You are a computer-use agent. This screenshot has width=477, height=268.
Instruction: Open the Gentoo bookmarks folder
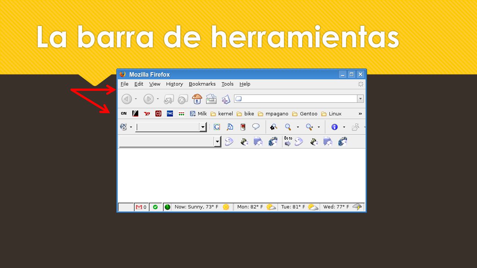pyautogui.click(x=305, y=114)
